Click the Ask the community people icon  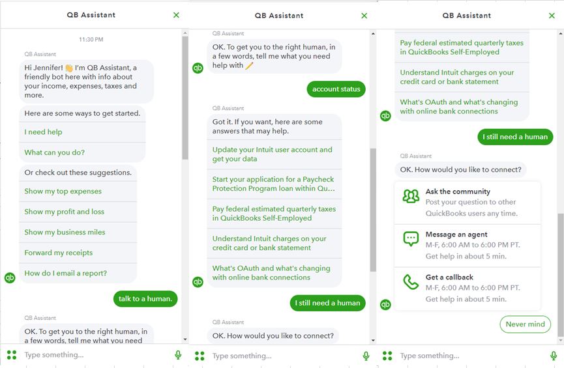(411, 196)
